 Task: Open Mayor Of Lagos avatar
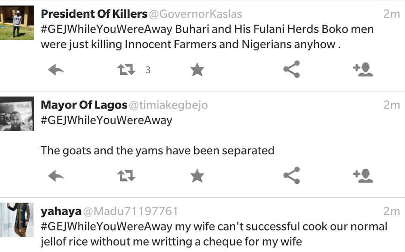point(17,114)
